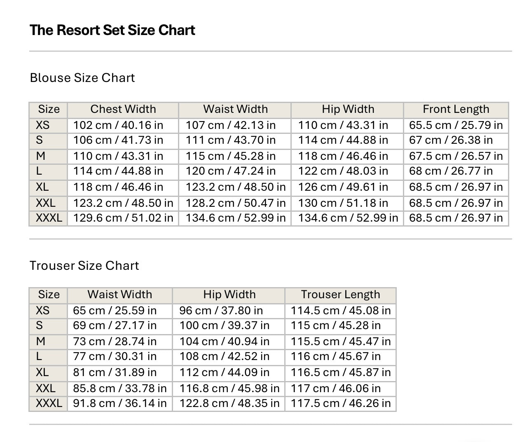Select the blouse XS size row label

(42, 125)
